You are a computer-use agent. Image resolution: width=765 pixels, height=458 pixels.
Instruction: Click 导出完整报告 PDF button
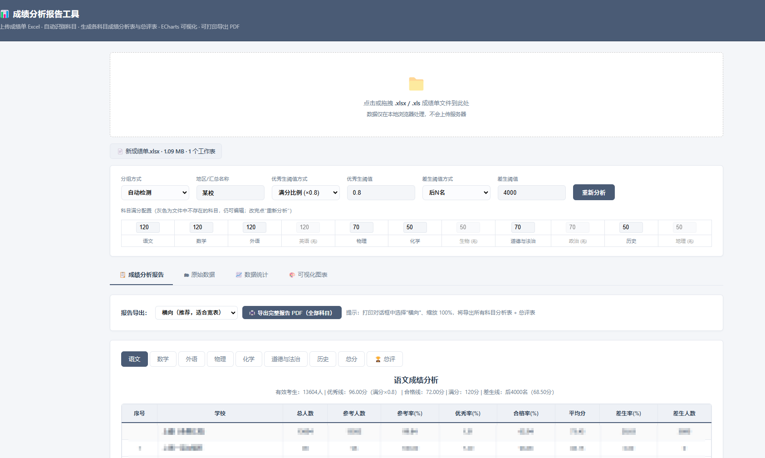click(x=292, y=313)
